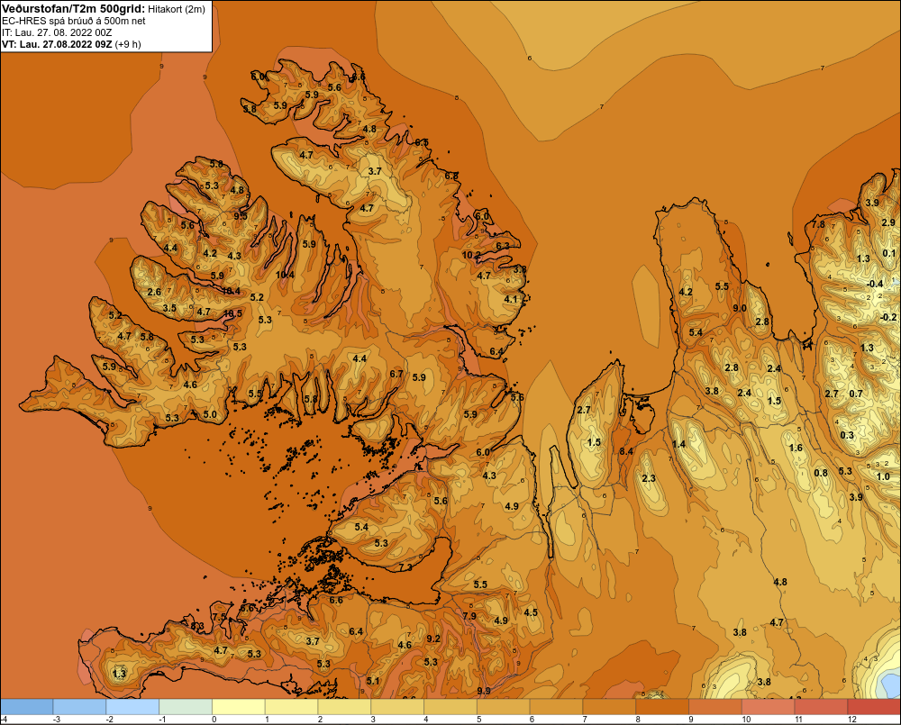This screenshot has height=725, width=901.
Task: Click the 10.2 temperature value on the map
Action: coord(471,255)
